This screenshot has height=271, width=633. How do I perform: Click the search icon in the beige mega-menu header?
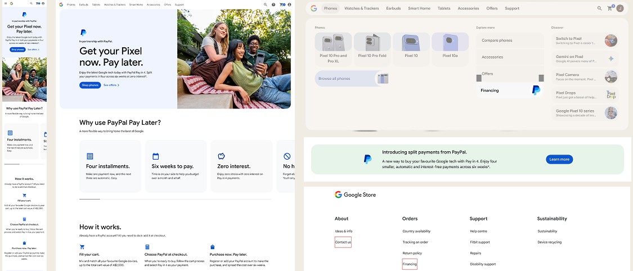599,8
